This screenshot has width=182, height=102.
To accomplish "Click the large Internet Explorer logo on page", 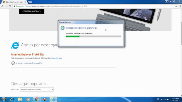I will [15, 45].
